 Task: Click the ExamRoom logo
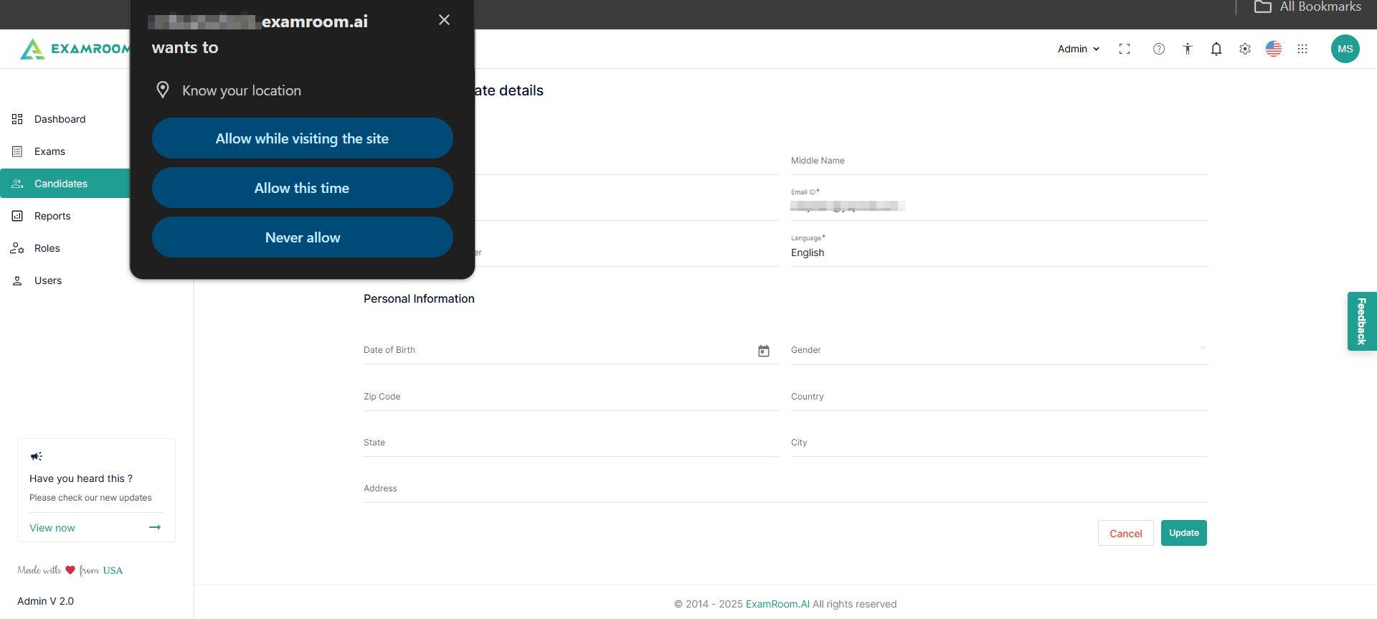[75, 49]
